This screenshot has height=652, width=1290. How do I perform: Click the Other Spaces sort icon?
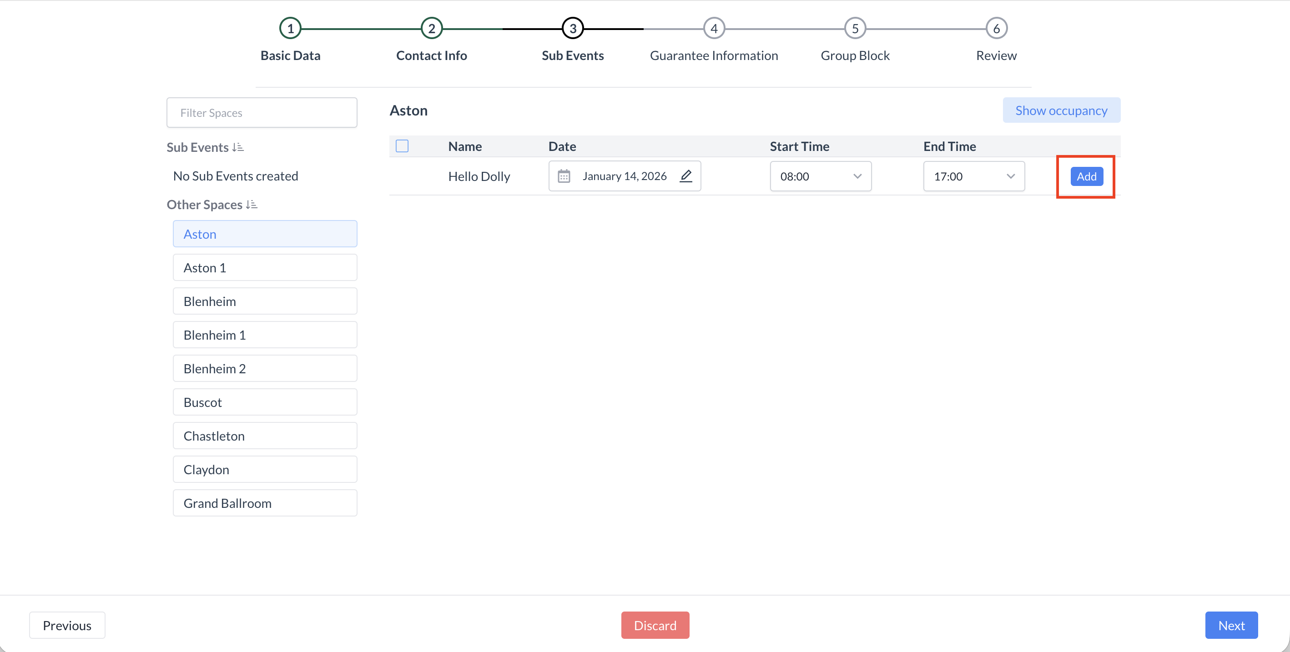pos(252,205)
